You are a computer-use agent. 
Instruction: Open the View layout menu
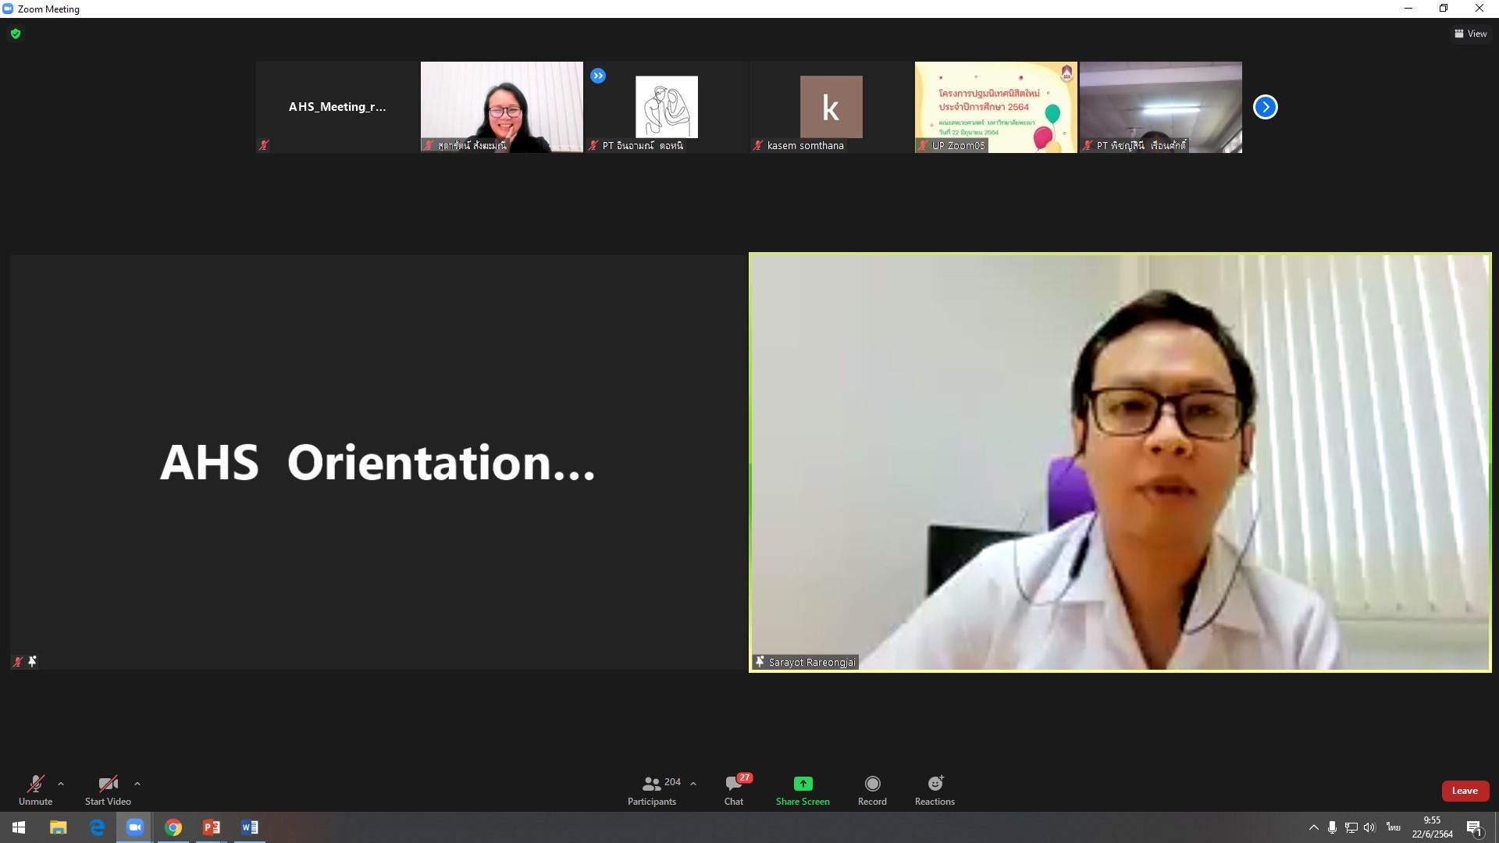coord(1471,34)
